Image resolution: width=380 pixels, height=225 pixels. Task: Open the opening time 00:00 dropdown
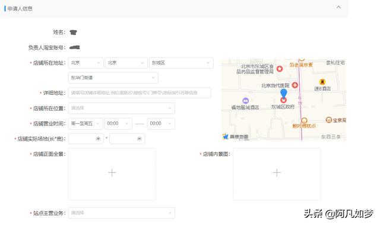[118, 124]
